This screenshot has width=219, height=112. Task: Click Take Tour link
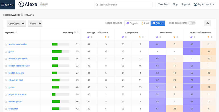164,4
